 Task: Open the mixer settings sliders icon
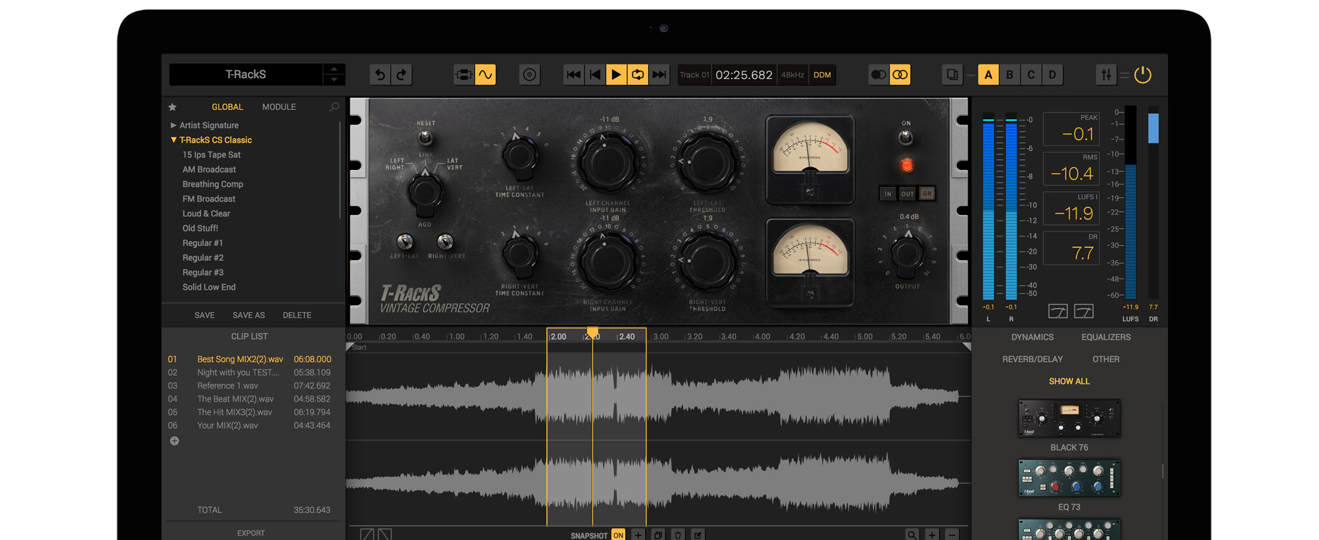point(1106,75)
